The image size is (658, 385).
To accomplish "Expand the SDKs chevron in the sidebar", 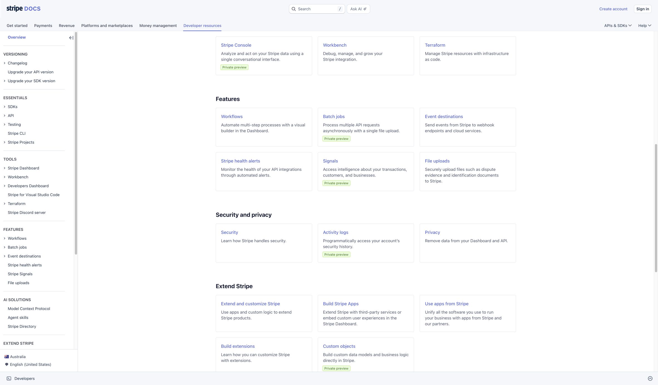I will pyautogui.click(x=4, y=107).
